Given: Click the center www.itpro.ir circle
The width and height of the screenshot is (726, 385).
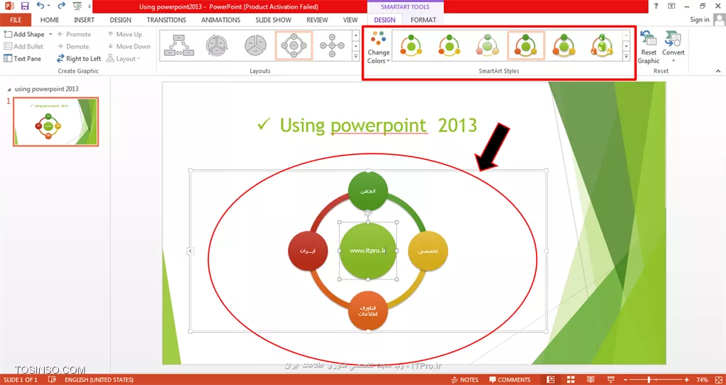Looking at the screenshot, I should click(x=368, y=251).
